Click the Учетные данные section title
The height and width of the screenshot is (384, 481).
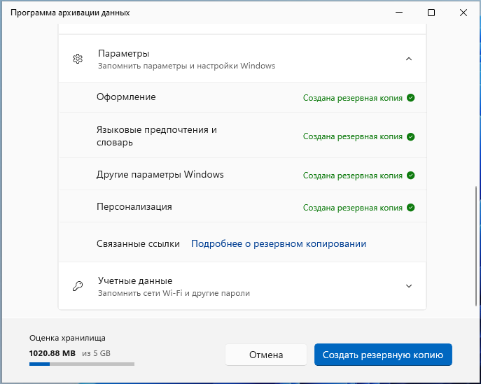click(135, 280)
